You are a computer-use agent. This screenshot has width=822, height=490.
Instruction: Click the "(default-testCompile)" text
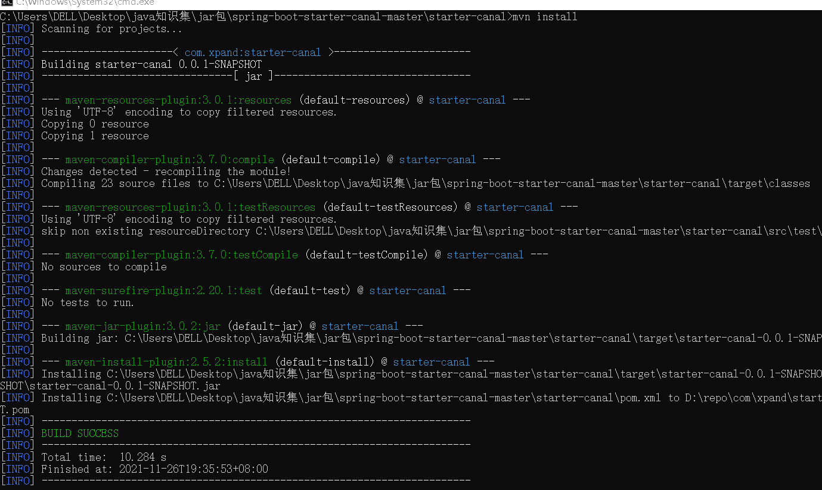pos(367,255)
